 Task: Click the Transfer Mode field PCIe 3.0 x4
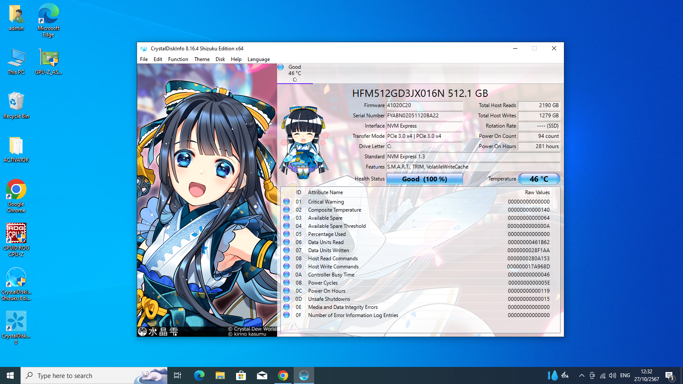tap(424, 136)
